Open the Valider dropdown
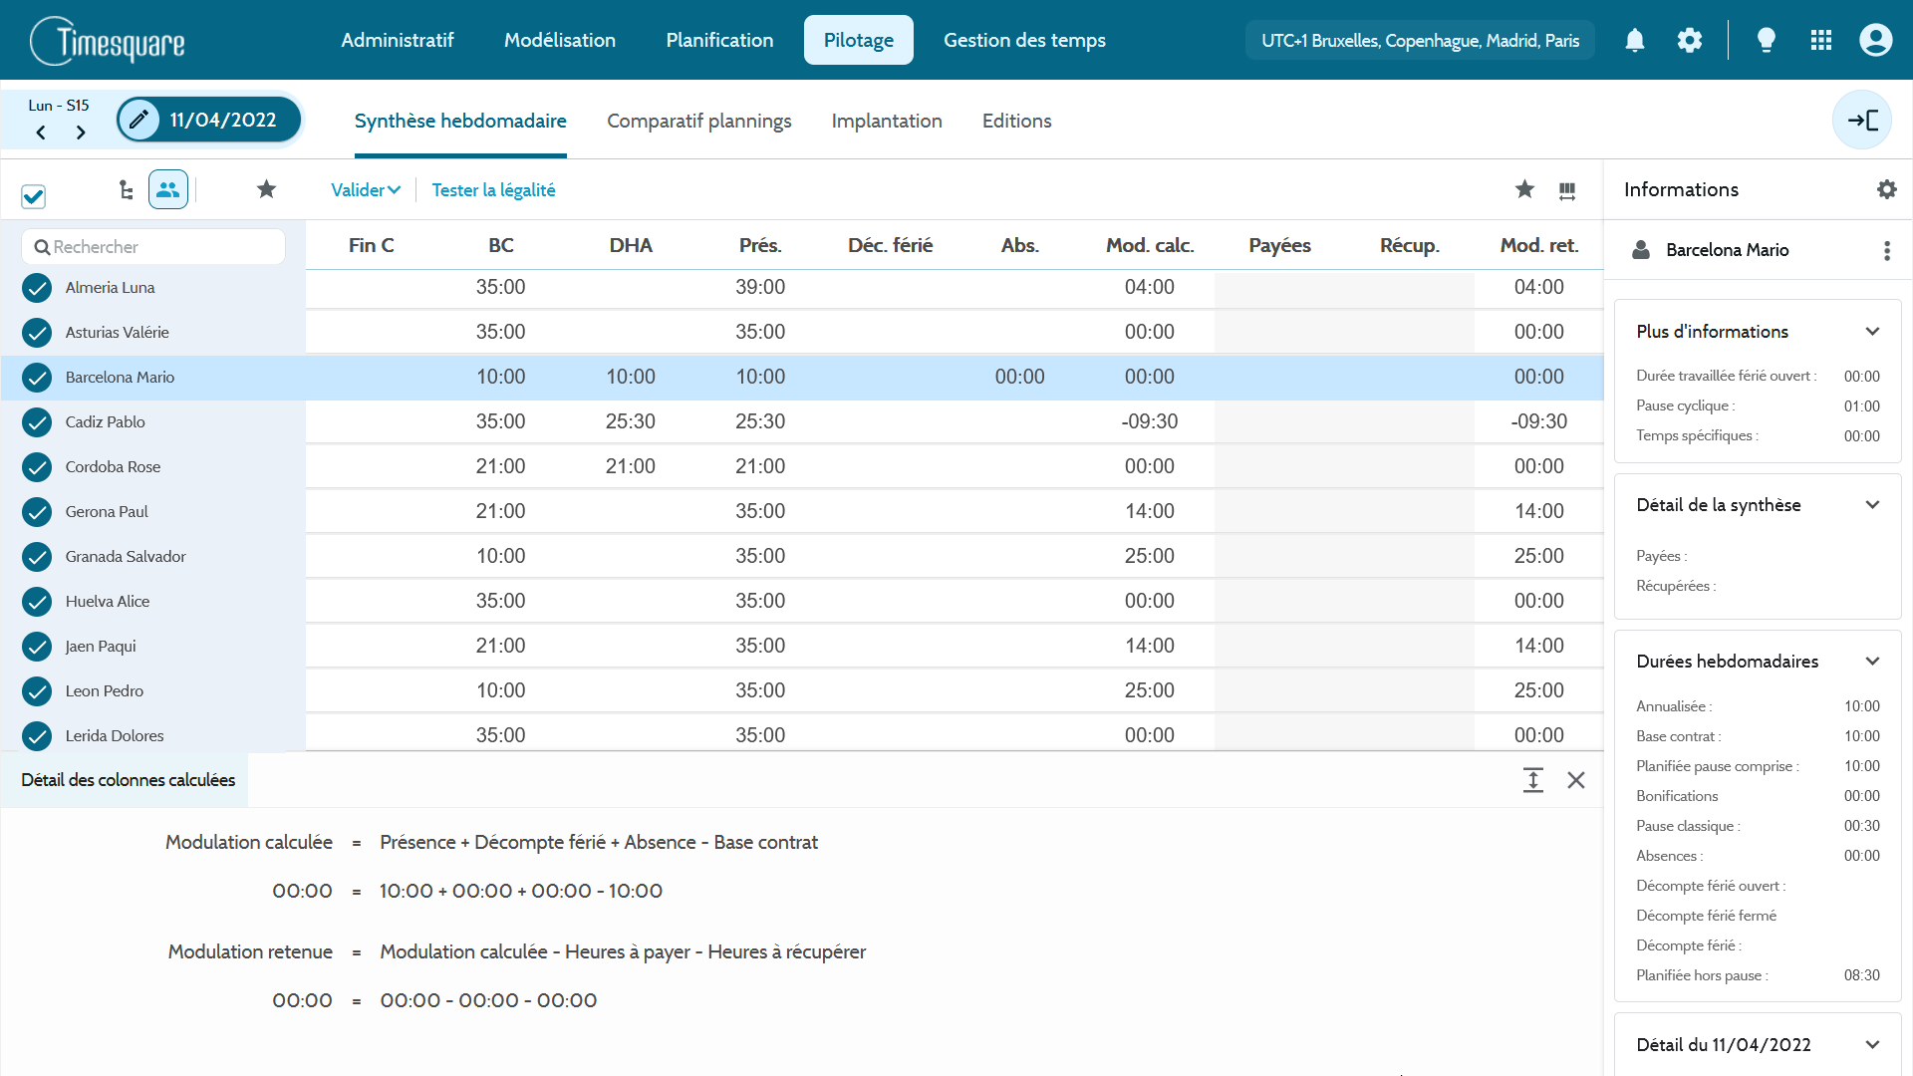The height and width of the screenshot is (1076, 1913). tap(365, 190)
